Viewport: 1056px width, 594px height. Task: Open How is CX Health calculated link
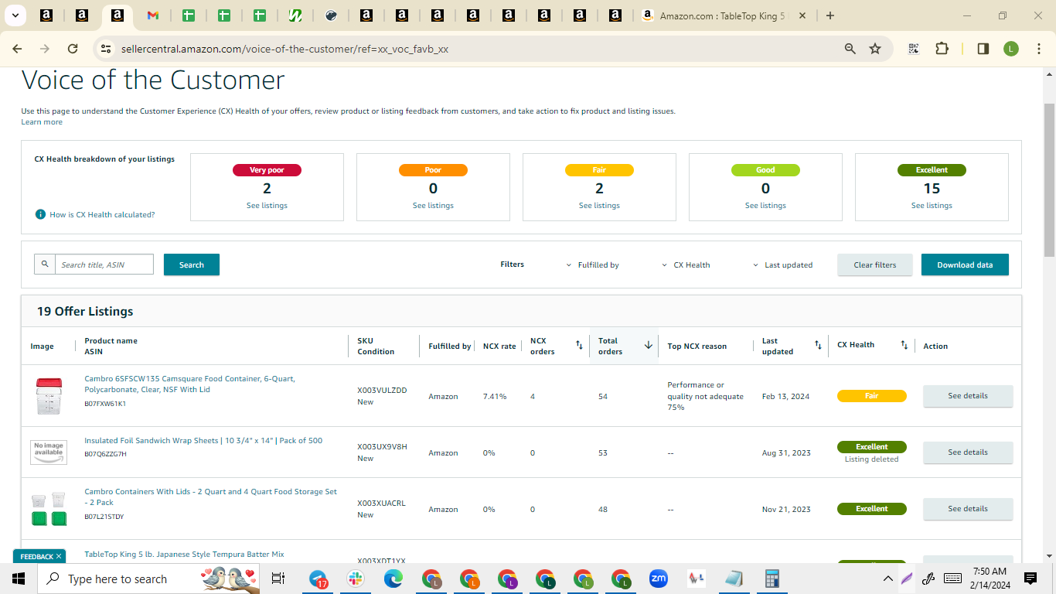pyautogui.click(x=102, y=214)
